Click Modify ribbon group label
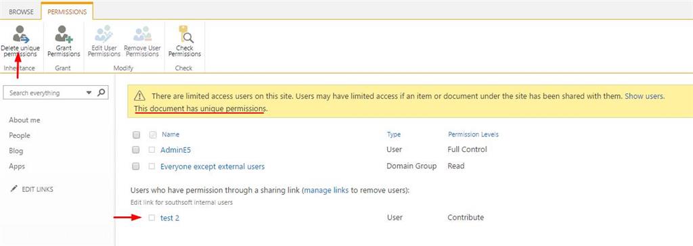 (123, 68)
